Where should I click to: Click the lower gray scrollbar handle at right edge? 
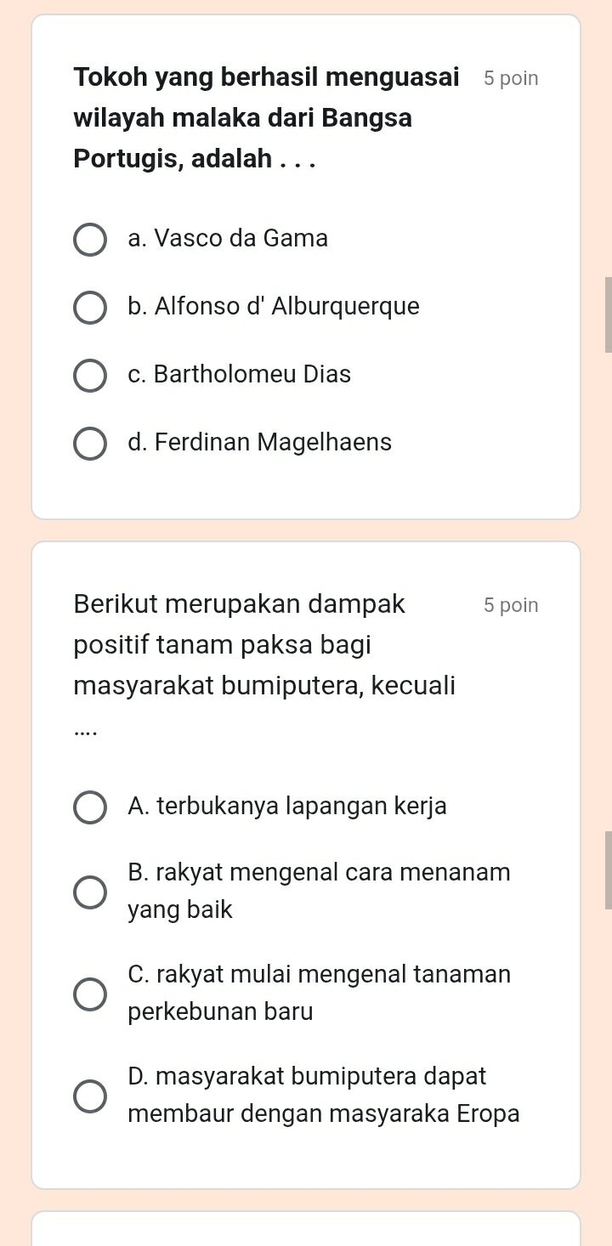pos(608,870)
